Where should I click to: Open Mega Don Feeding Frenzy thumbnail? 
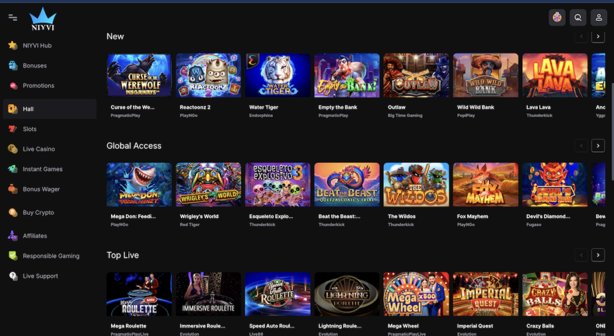click(139, 184)
